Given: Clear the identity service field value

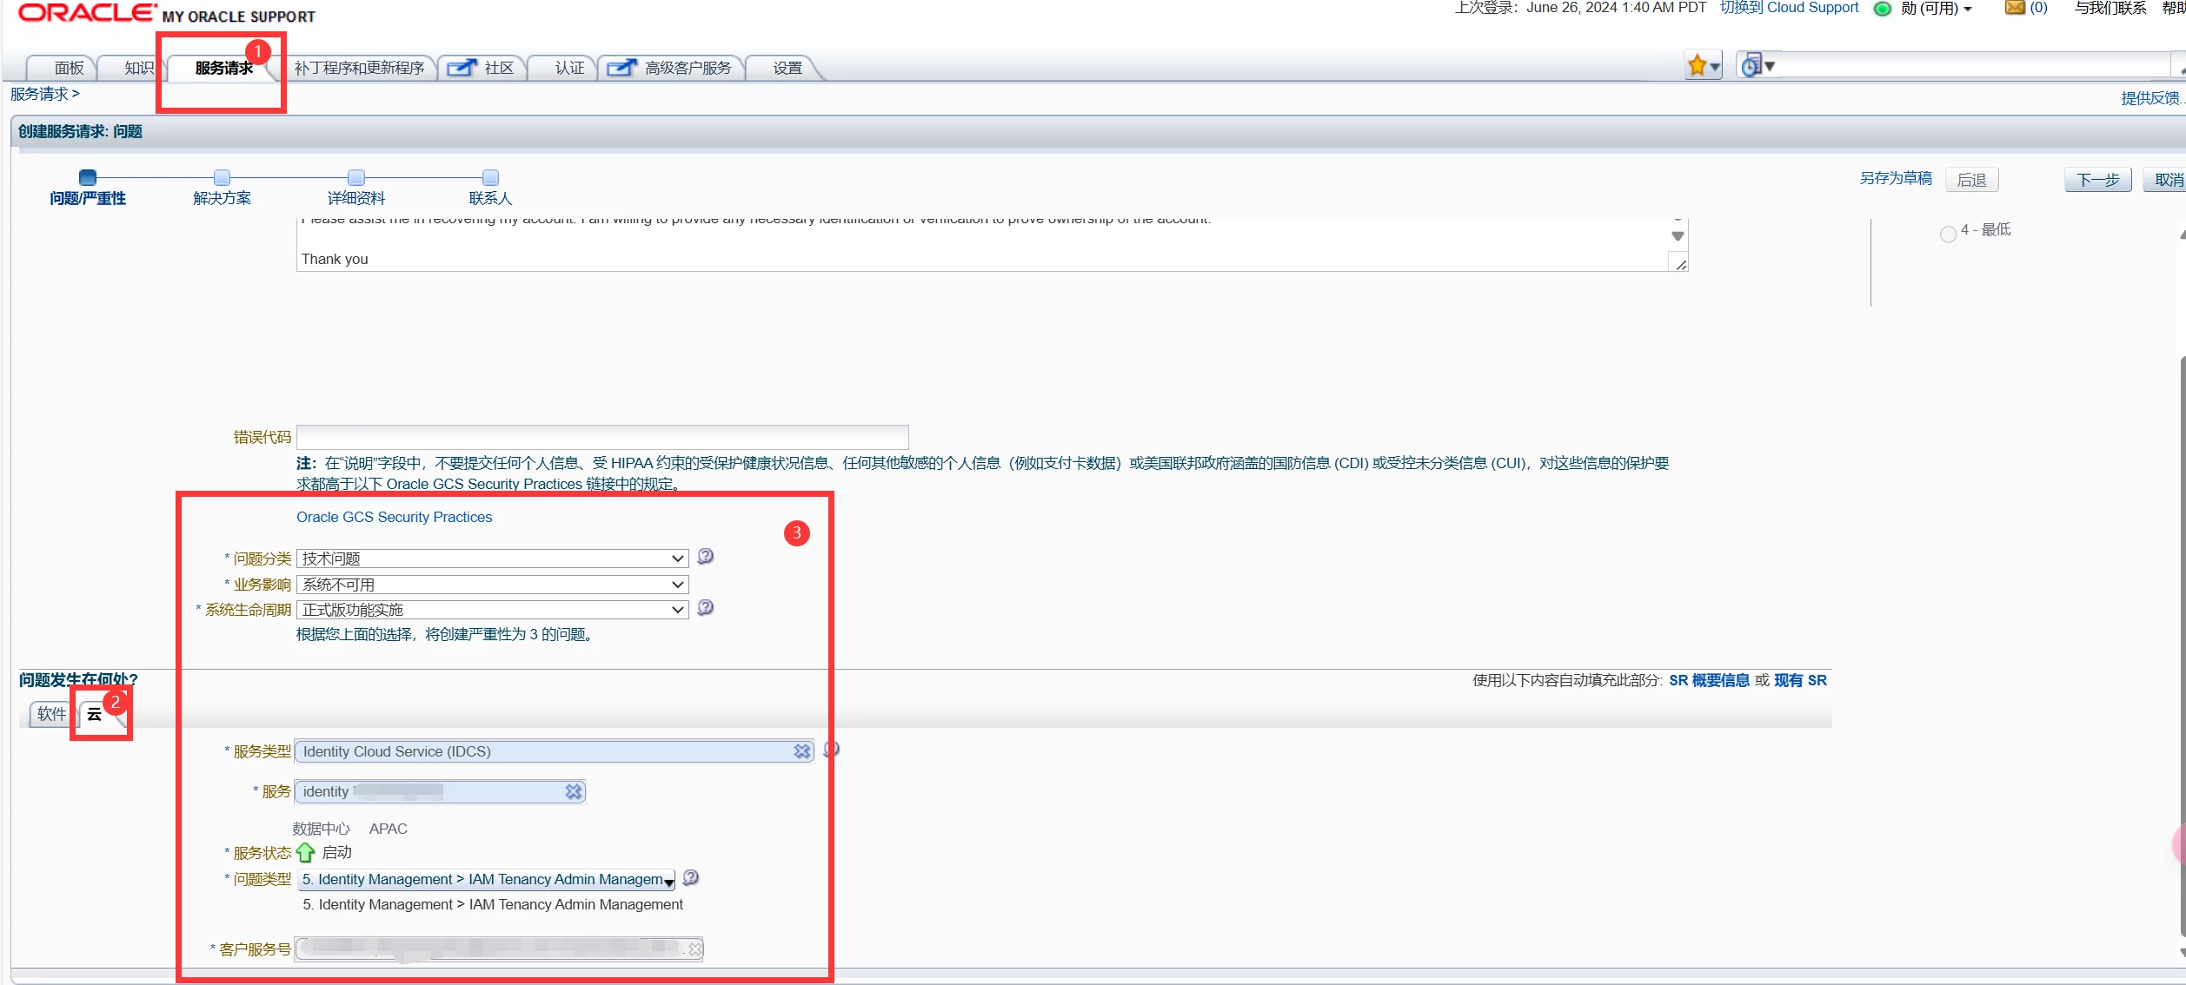Looking at the screenshot, I should [573, 792].
